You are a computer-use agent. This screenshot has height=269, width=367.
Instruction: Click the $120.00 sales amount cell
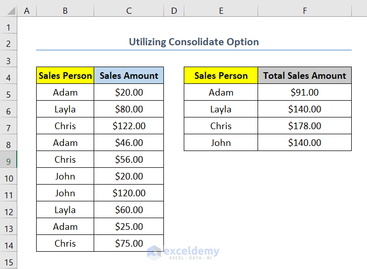coord(129,193)
